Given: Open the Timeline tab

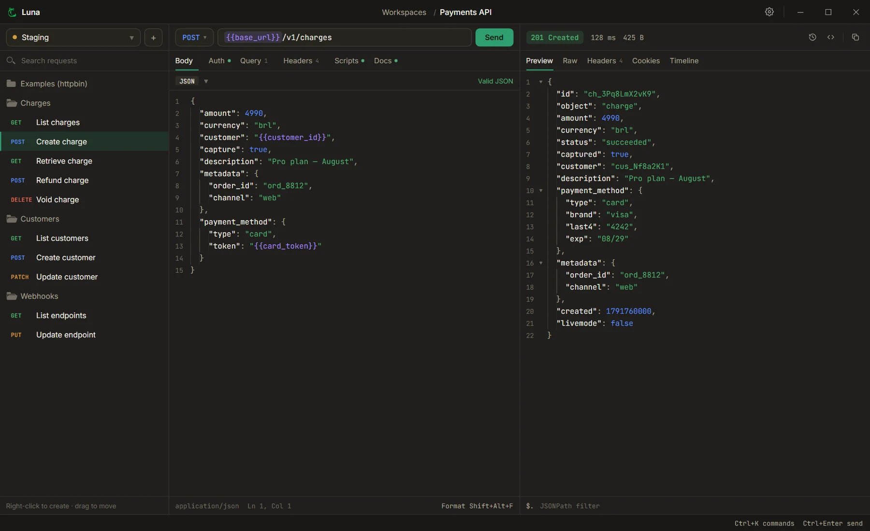Looking at the screenshot, I should click(684, 60).
